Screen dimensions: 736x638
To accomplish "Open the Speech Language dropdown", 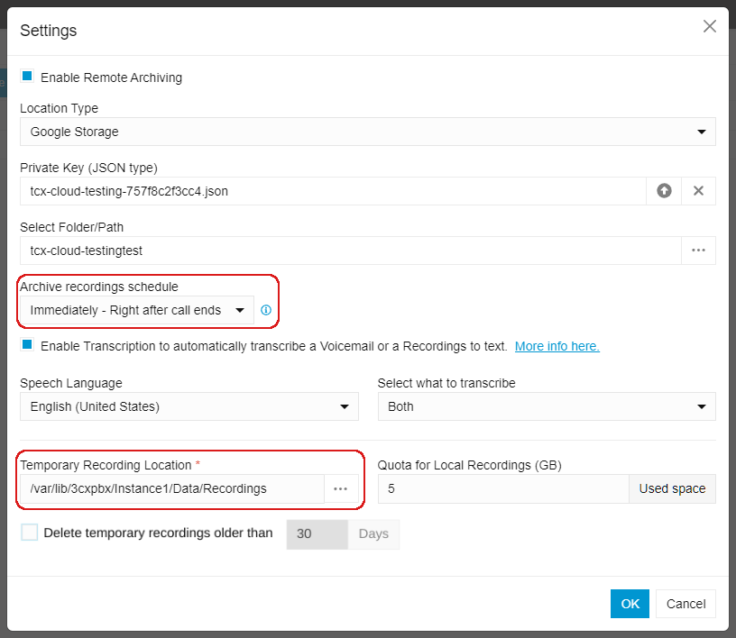I will (x=189, y=406).
